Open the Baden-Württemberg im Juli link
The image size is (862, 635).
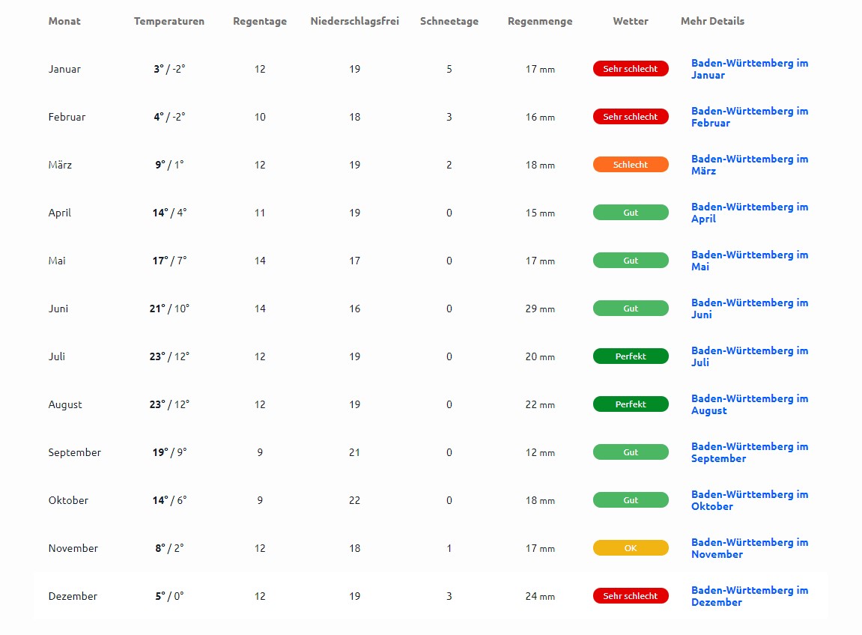pos(749,356)
